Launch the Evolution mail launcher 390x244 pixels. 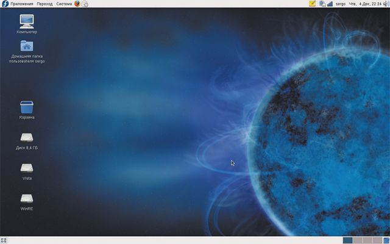(x=85, y=4)
